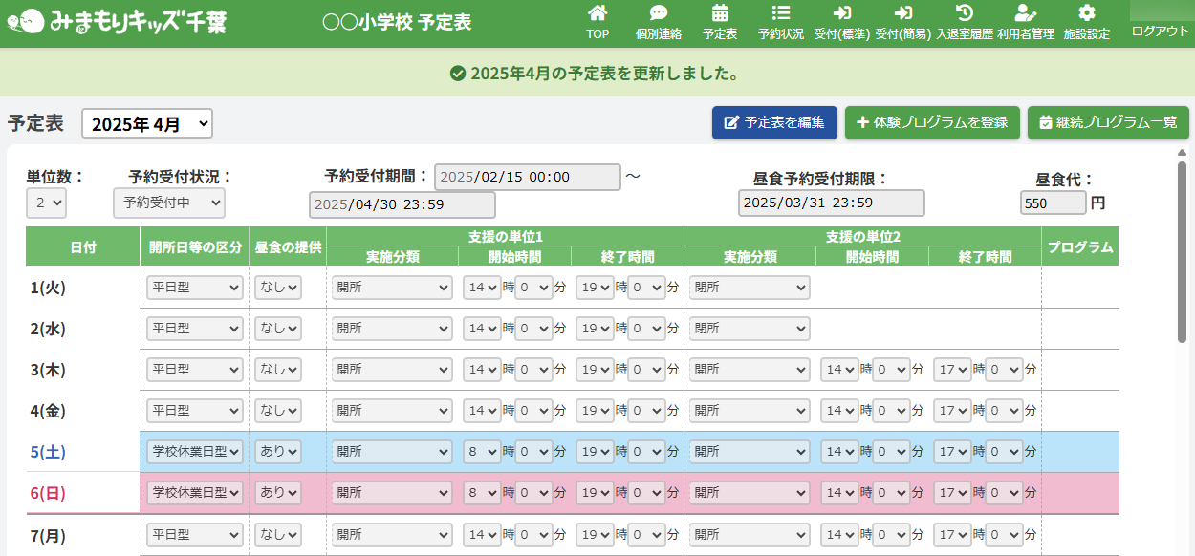The height and width of the screenshot is (556, 1195).
Task: Click the vertical scrollbar of the table
Action: click(1182, 248)
